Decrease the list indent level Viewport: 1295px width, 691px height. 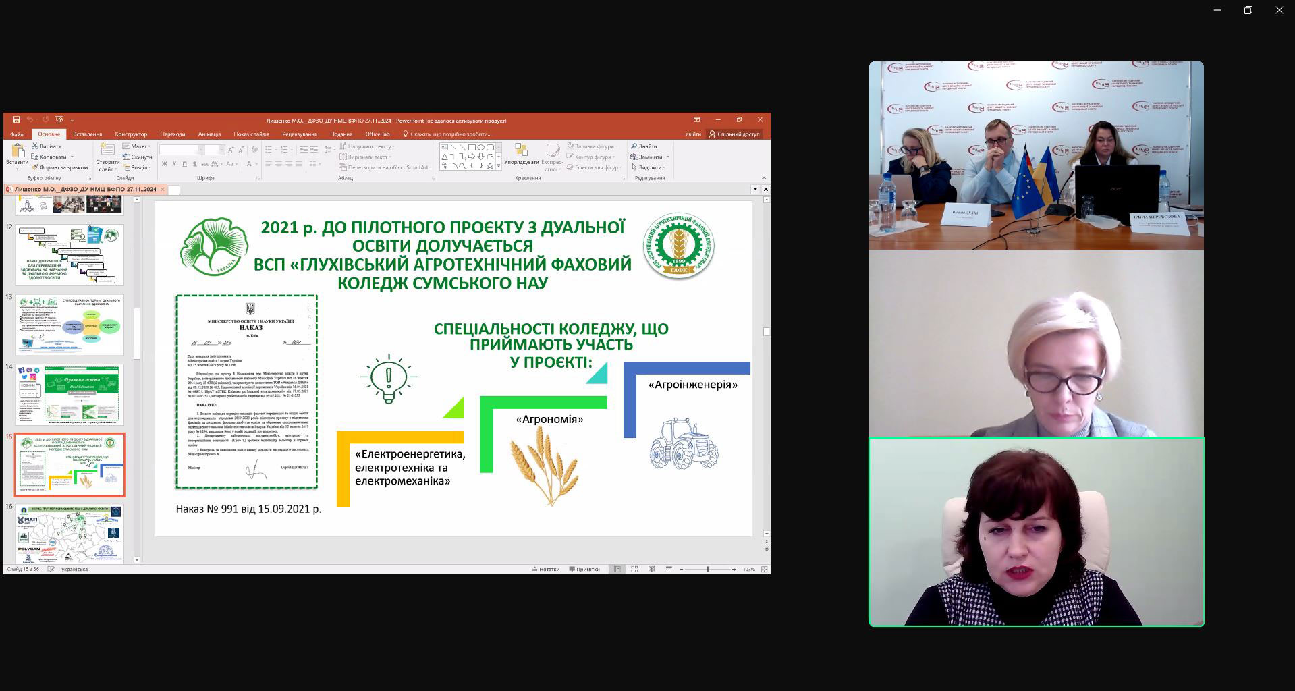click(x=304, y=150)
